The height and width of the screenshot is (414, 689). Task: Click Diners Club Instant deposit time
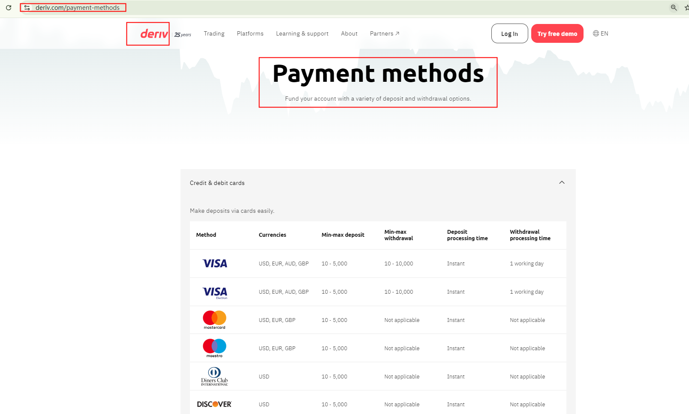click(x=456, y=377)
